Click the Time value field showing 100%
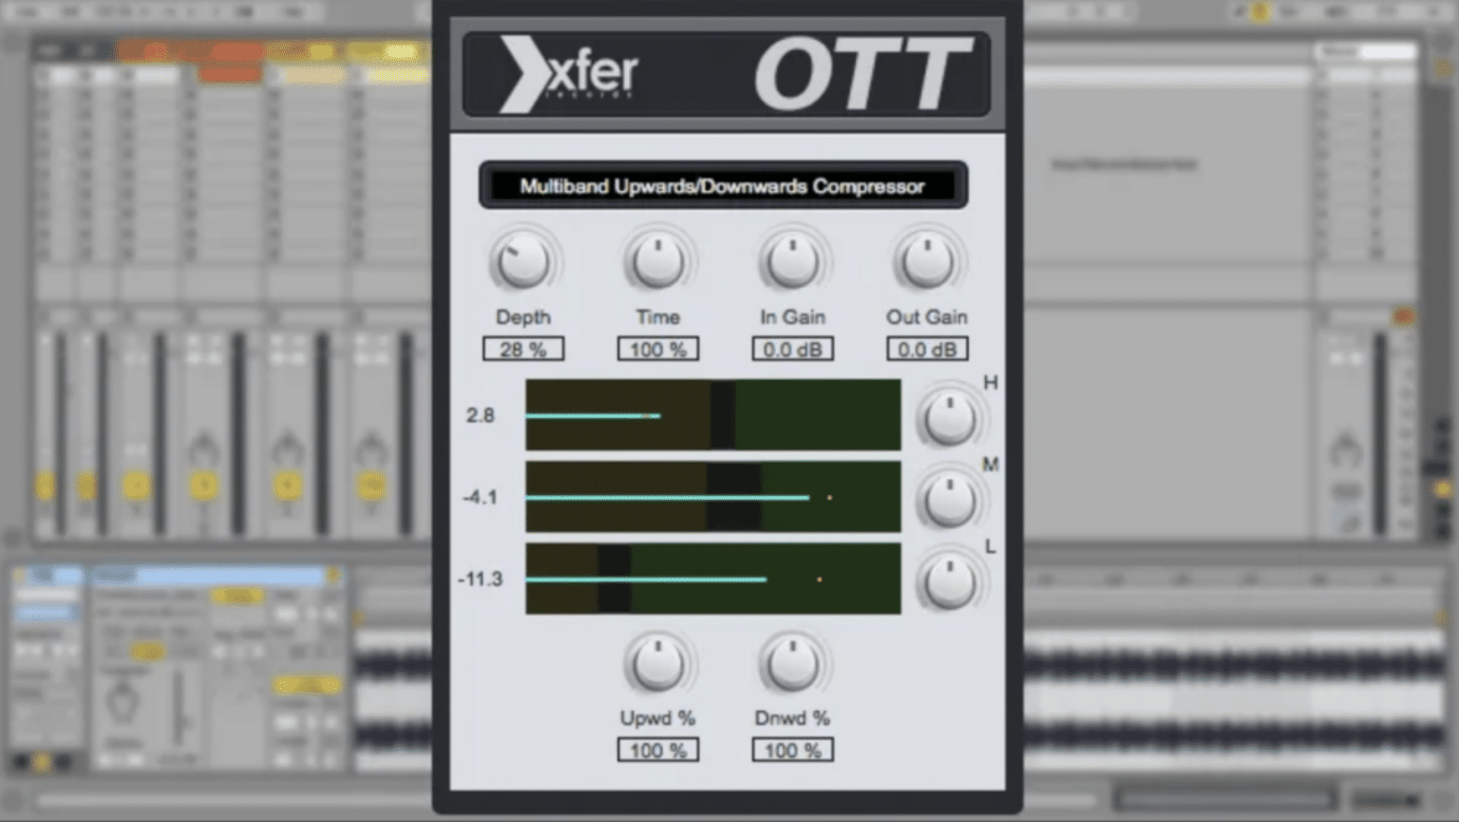1459x822 pixels. click(658, 349)
